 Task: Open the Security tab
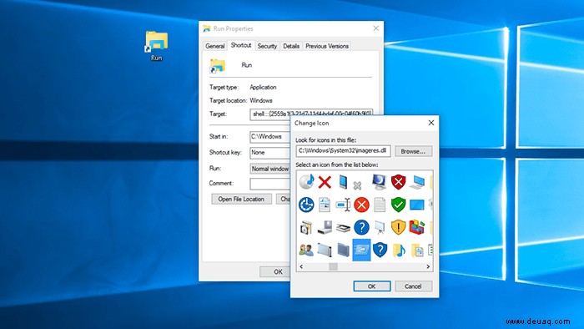pyautogui.click(x=267, y=46)
